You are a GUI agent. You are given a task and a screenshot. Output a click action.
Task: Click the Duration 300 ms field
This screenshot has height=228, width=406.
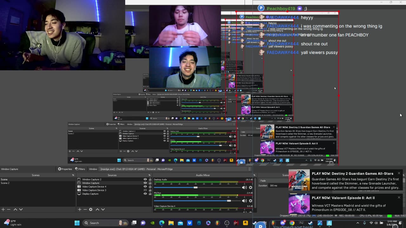[278, 186]
